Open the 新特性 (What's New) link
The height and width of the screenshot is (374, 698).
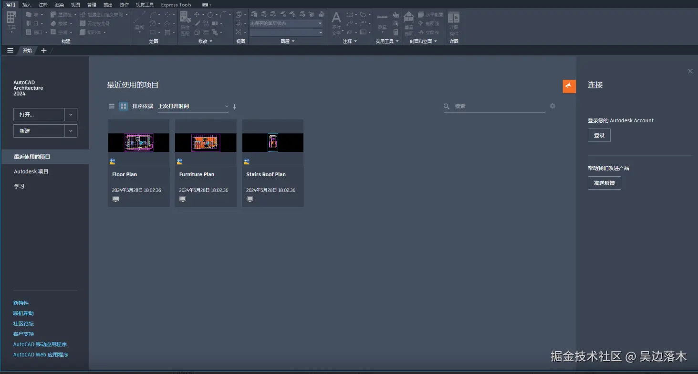point(21,303)
